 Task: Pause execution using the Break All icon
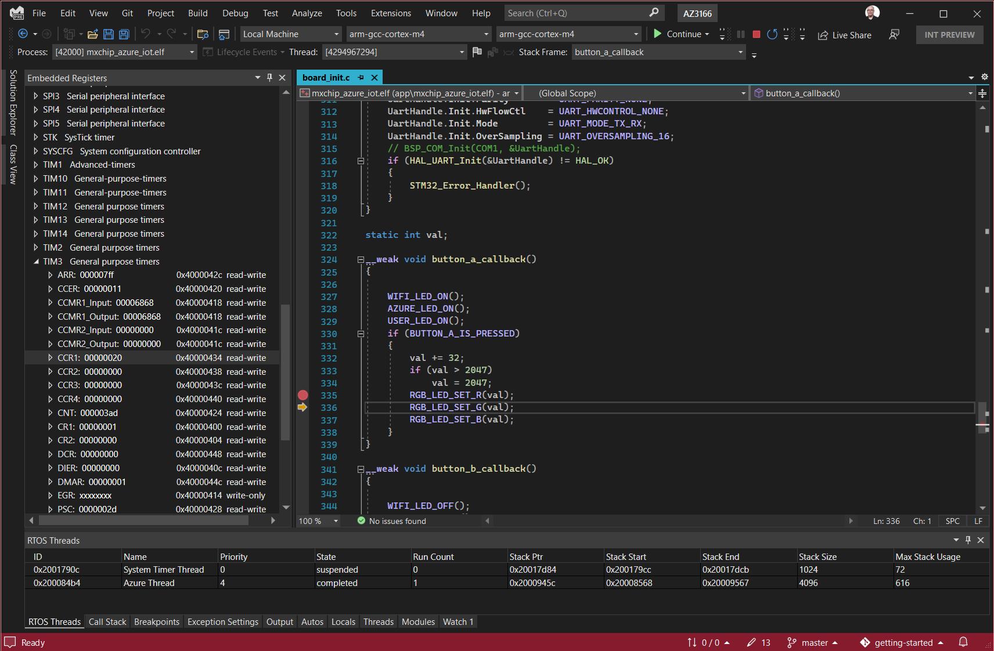[x=740, y=34]
